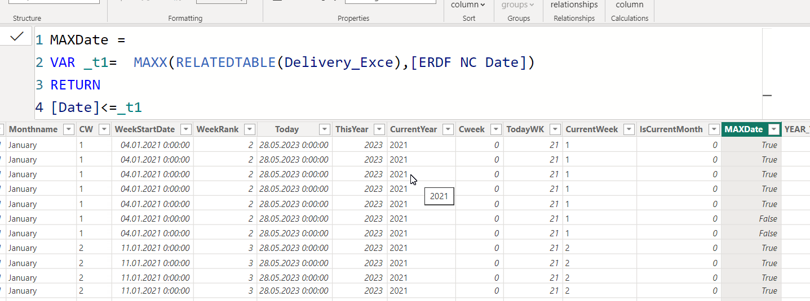Commit the formula with the checkmark
Image resolution: width=810 pixels, height=301 pixels.
(x=17, y=37)
